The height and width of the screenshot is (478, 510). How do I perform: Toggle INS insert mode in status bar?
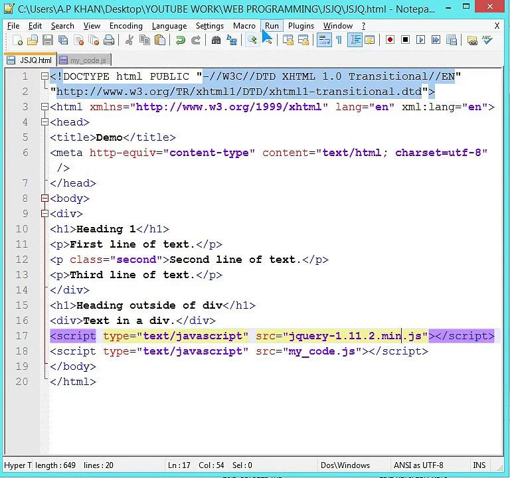click(x=479, y=465)
